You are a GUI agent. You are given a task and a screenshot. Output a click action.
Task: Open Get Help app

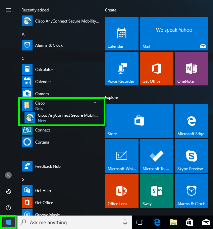point(60,190)
